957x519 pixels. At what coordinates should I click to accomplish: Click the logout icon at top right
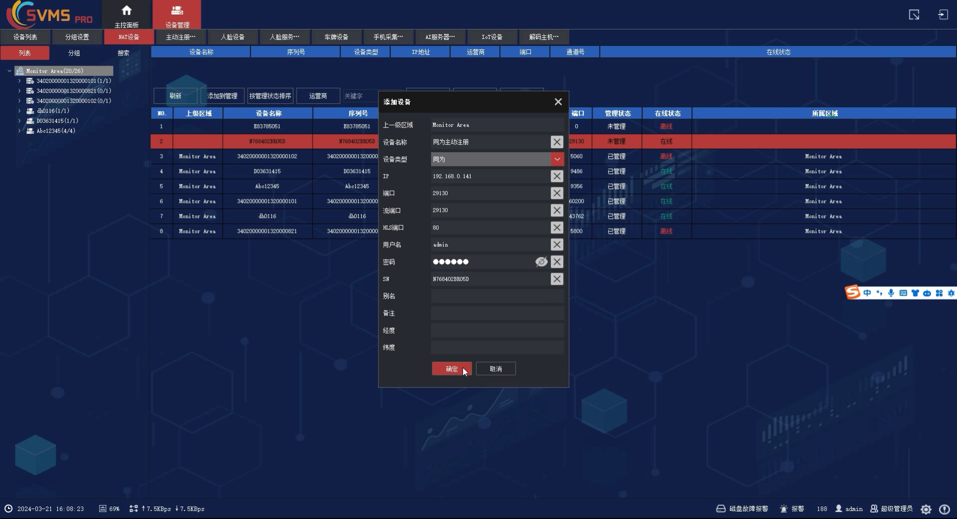click(943, 14)
